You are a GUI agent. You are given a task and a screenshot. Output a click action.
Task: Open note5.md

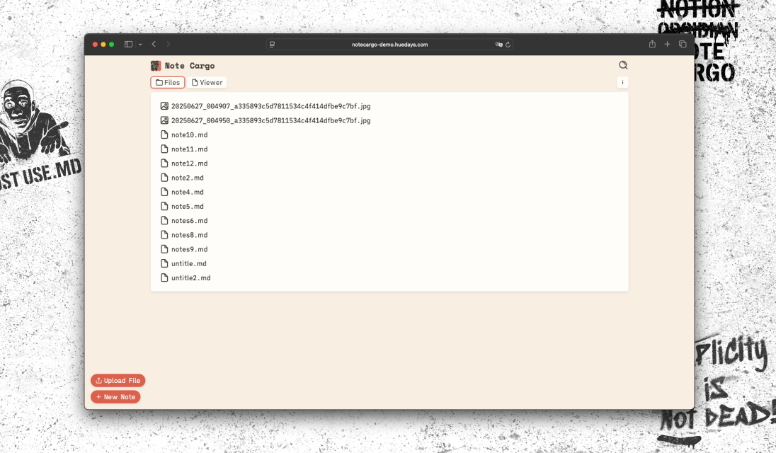[188, 207]
